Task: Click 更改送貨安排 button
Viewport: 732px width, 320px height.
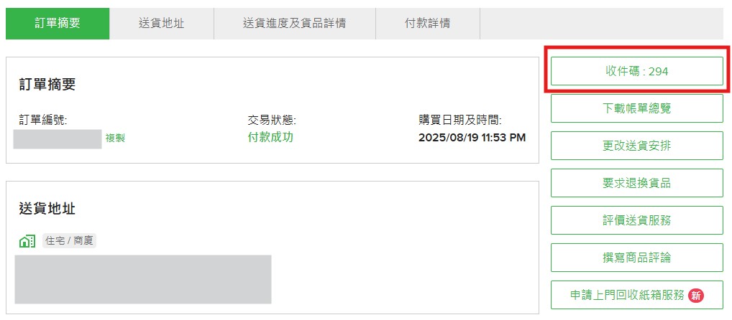Action: pos(636,146)
